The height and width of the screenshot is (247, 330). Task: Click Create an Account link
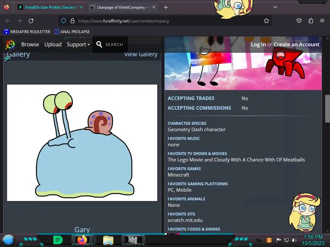pyautogui.click(x=296, y=44)
